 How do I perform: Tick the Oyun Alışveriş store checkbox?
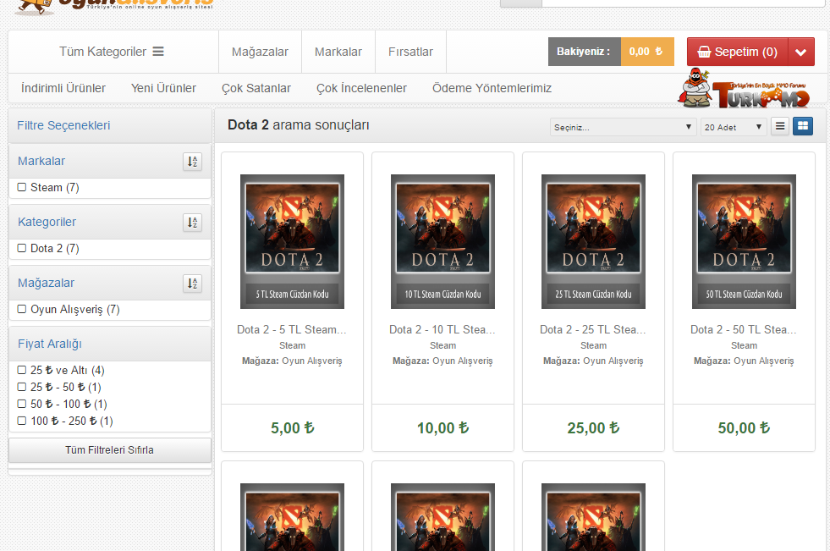(x=22, y=309)
